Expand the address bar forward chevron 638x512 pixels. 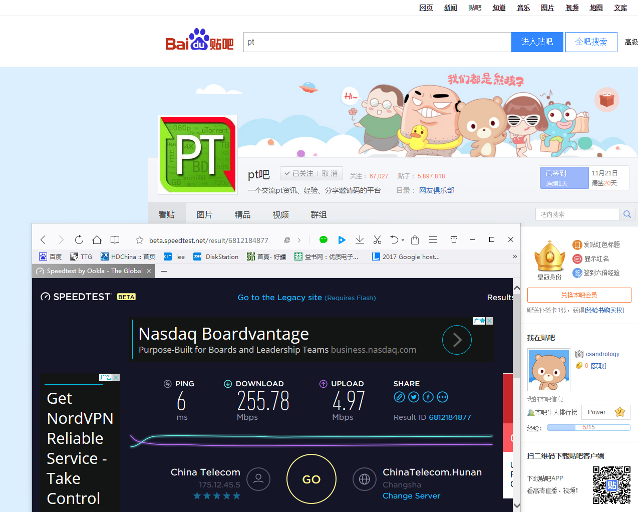(x=299, y=240)
